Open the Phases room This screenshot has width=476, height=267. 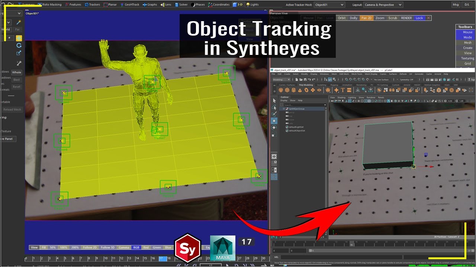[198, 4]
